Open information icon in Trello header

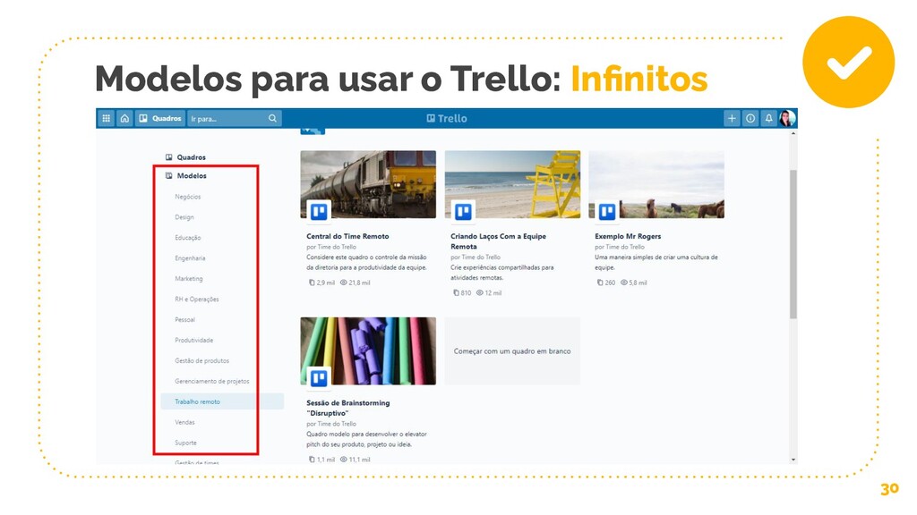pos(750,119)
